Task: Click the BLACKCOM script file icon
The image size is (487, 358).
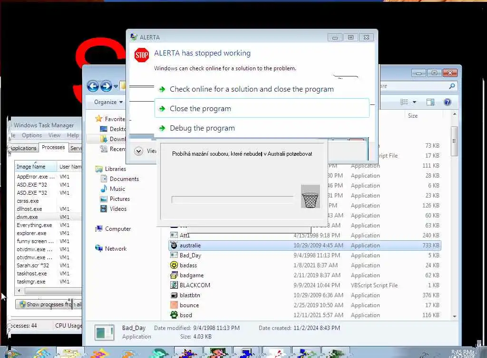Action: coord(174,285)
